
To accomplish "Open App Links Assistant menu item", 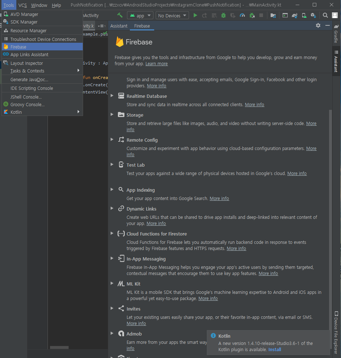I will coord(42,55).
